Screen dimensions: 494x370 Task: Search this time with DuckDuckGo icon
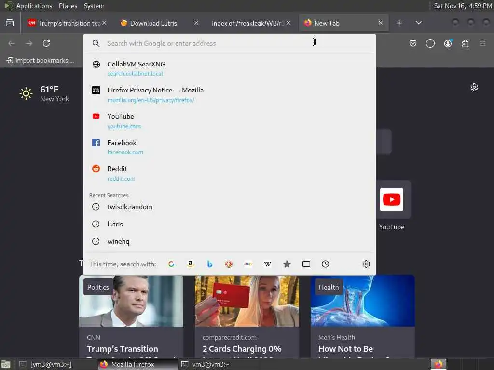point(229,264)
